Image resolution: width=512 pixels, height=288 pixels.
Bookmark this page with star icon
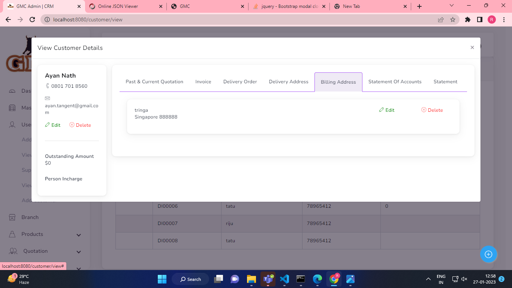[x=453, y=19]
